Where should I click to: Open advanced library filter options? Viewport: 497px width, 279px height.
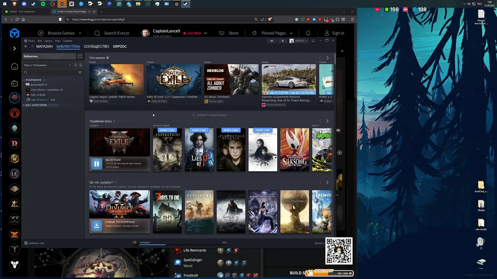click(80, 72)
